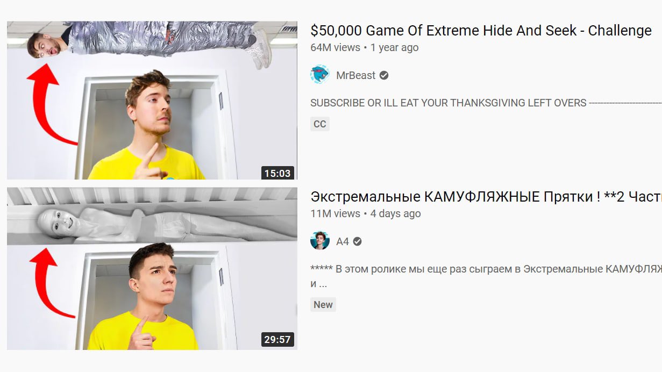Open the Экстремальные КАМУФЛЯЖНЫЕ Прятки video title
Viewport: 662px width, 372px height.
click(486, 197)
